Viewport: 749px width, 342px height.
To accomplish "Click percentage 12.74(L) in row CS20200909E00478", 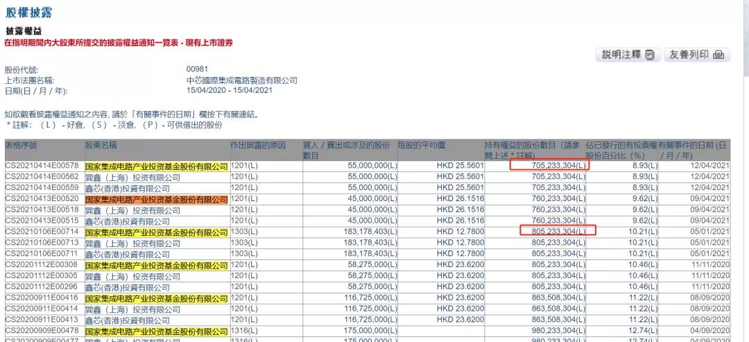I will (643, 330).
